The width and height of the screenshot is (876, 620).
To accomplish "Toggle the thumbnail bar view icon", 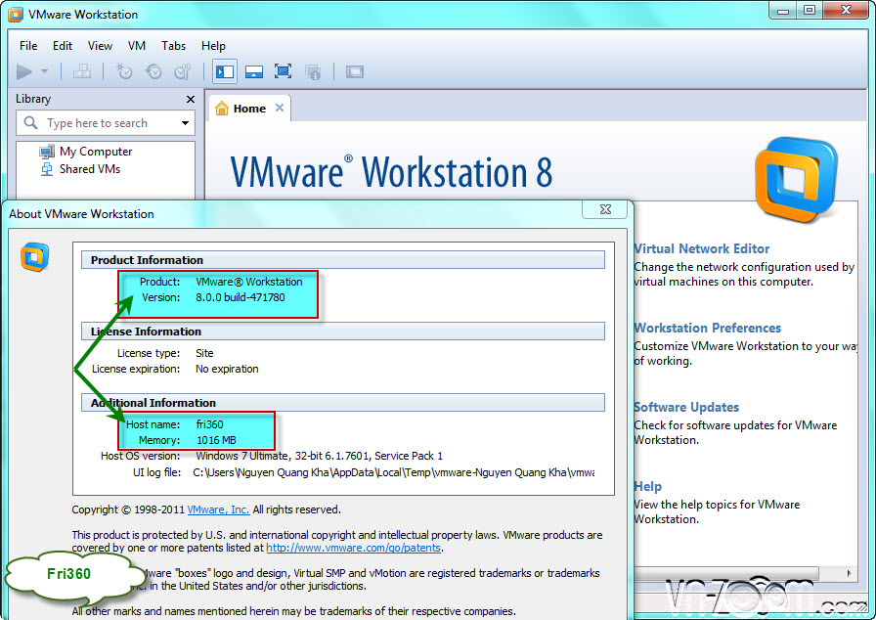I will [x=254, y=71].
